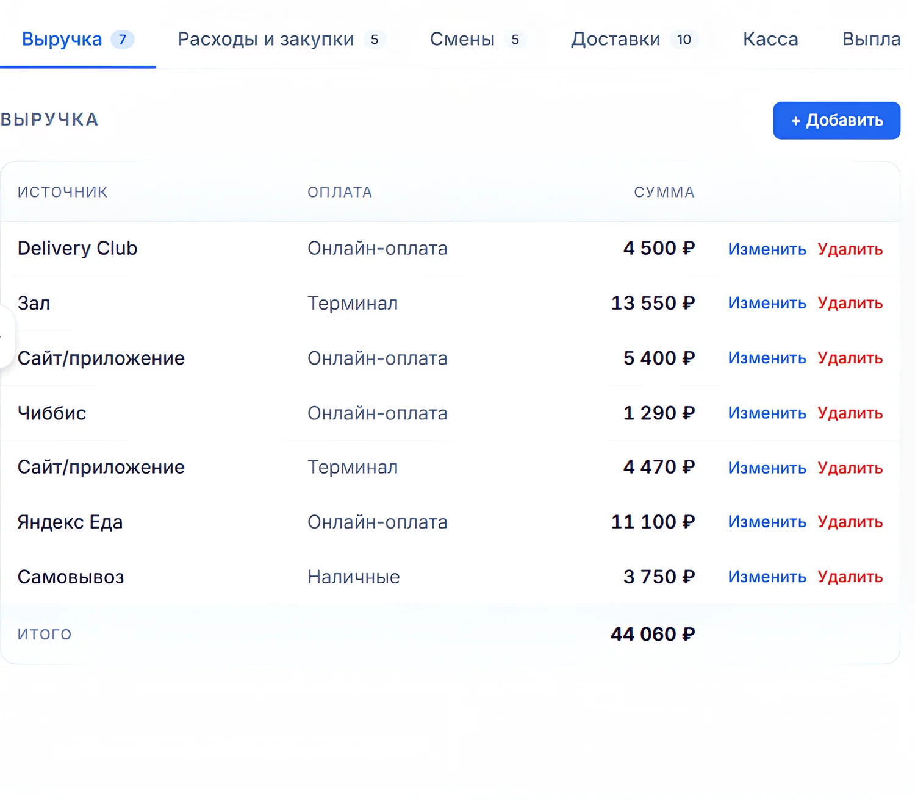Screen dimensions: 915x801
Task: Click Сайт/приложение in the 5 400 ₽ row
Action: point(101,358)
